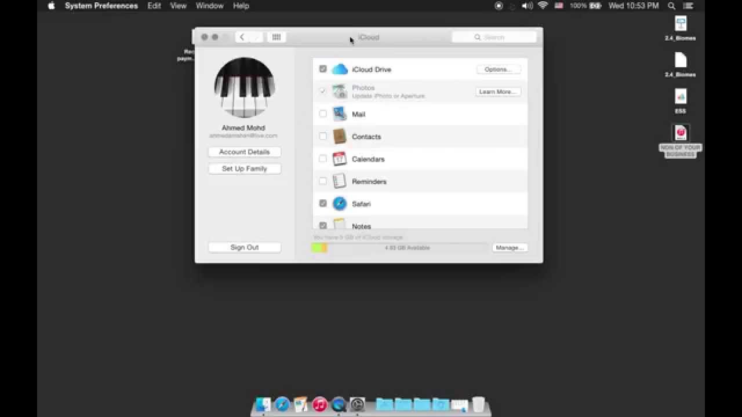The width and height of the screenshot is (742, 417).
Task: Toggle the Notes checkbox
Action: [323, 225]
